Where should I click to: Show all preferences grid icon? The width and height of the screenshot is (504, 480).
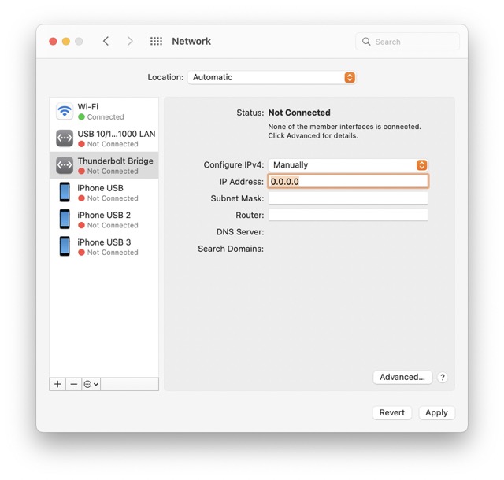point(156,42)
